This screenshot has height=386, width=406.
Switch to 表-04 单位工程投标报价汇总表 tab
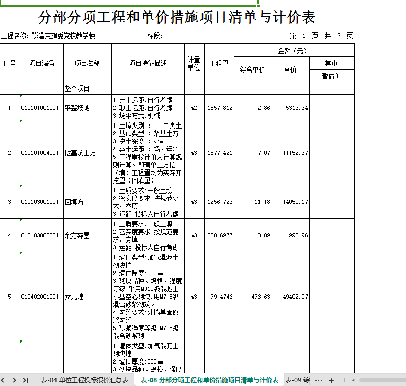[84, 380]
